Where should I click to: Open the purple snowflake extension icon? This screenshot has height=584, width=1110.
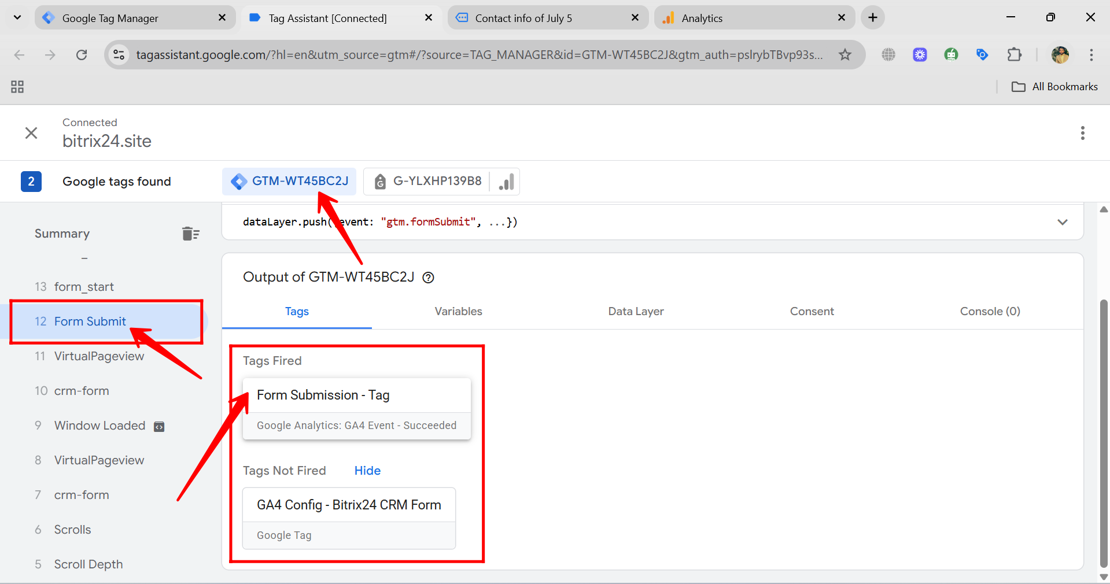tap(920, 55)
